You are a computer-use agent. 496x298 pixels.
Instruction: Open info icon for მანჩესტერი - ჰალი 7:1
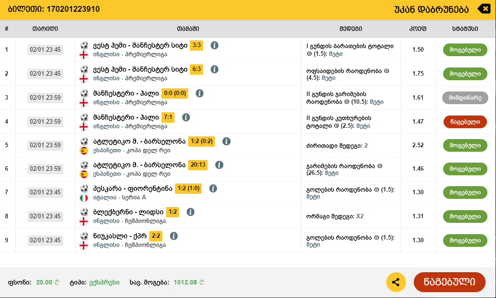click(x=186, y=117)
